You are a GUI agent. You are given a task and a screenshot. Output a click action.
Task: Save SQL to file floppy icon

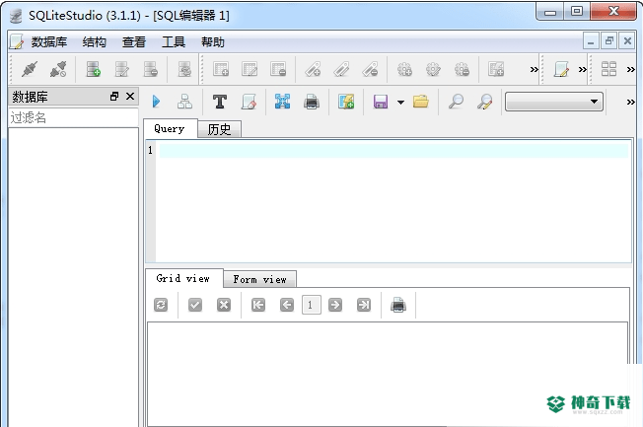coord(381,102)
